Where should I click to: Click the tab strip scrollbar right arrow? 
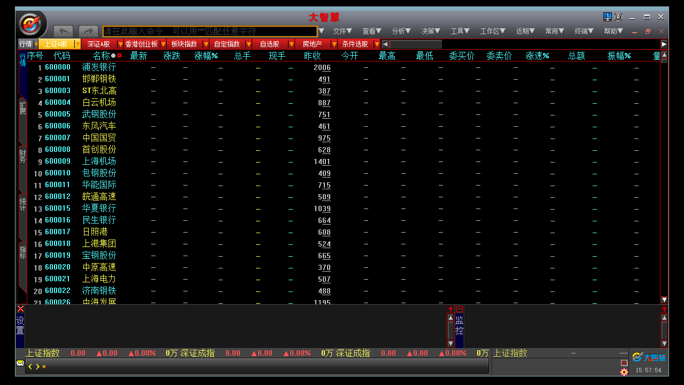[664, 44]
